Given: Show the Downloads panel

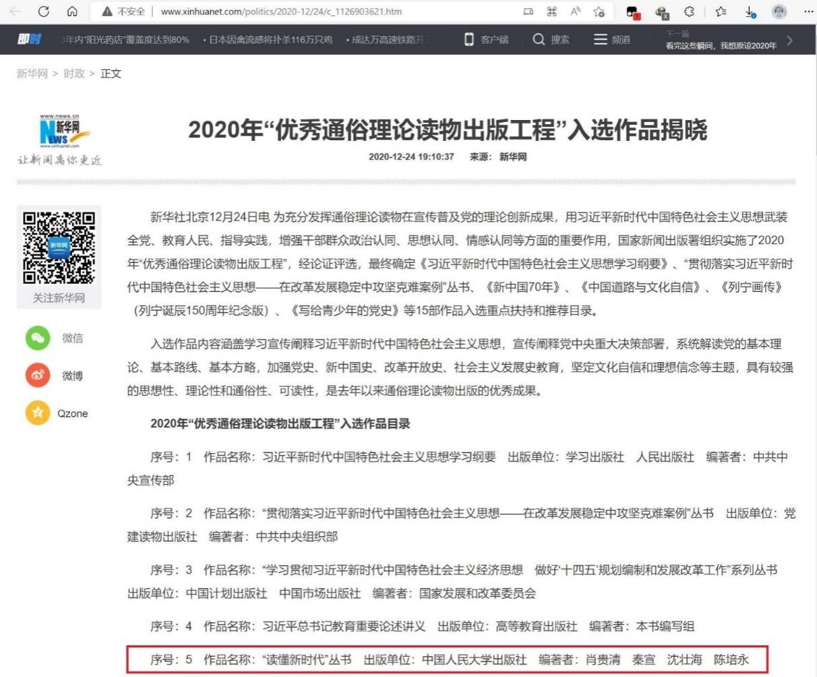Looking at the screenshot, I should pos(751,12).
